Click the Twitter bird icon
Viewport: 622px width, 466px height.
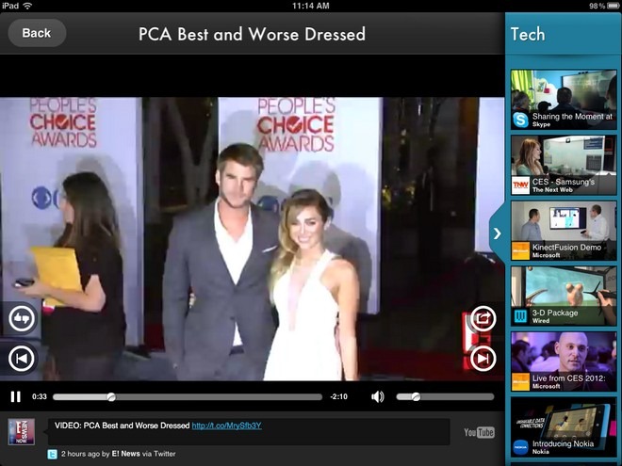click(x=53, y=454)
